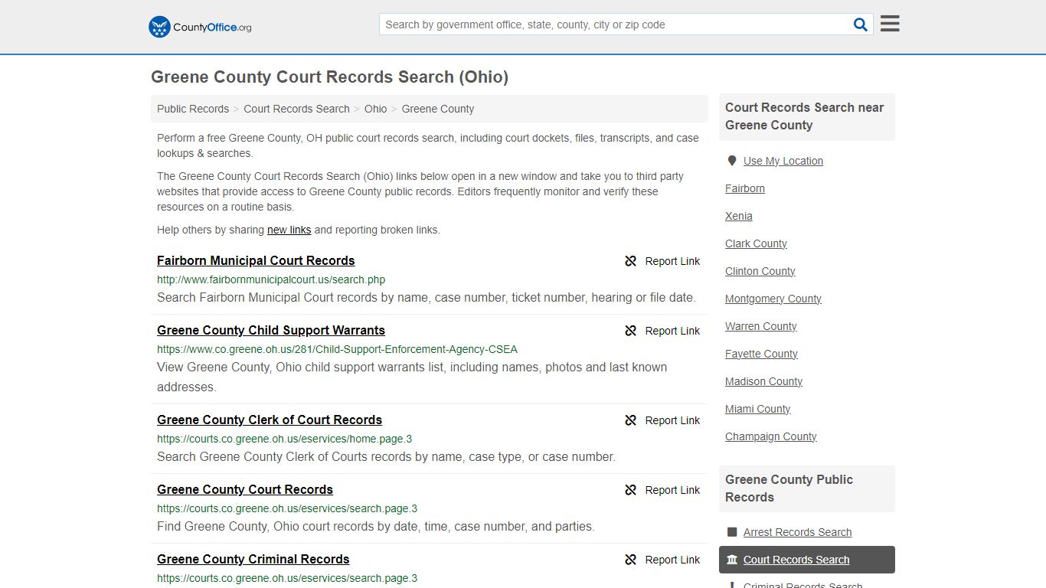Viewport: 1046px width, 588px height.
Task: Report Link for Fairborn Municipal Court Records
Action: tap(672, 261)
